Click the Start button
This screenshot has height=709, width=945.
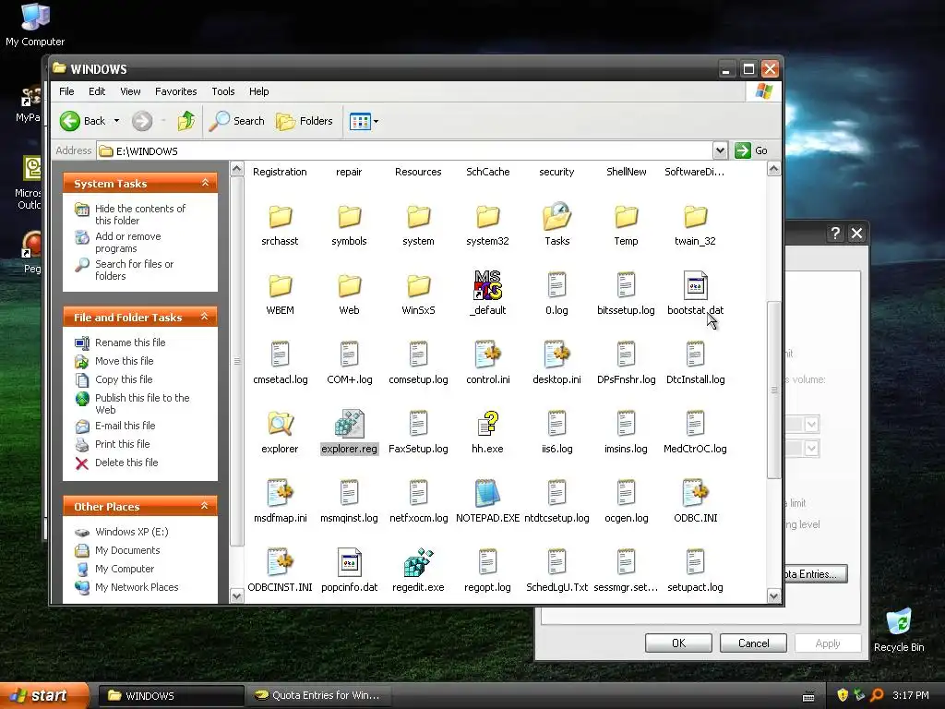pos(44,695)
